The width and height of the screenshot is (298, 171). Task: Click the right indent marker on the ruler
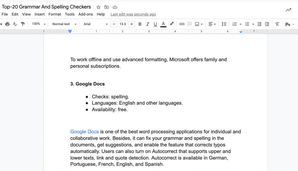241,32
